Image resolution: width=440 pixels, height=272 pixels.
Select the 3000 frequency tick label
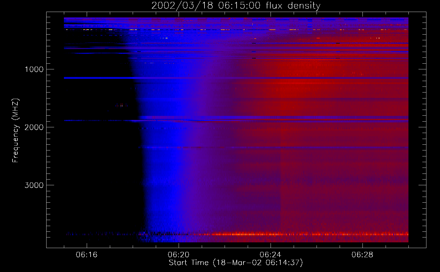click(x=34, y=185)
